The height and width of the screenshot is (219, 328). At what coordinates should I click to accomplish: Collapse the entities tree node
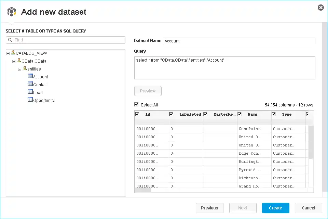pyautogui.click(x=19, y=69)
